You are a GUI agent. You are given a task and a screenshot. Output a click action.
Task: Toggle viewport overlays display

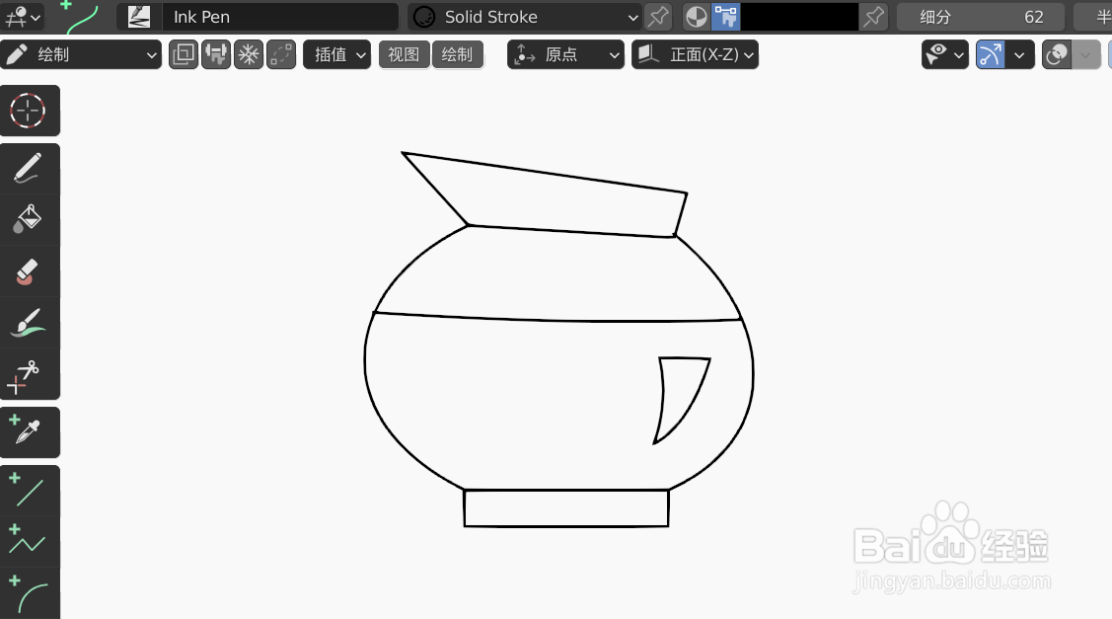[1057, 54]
